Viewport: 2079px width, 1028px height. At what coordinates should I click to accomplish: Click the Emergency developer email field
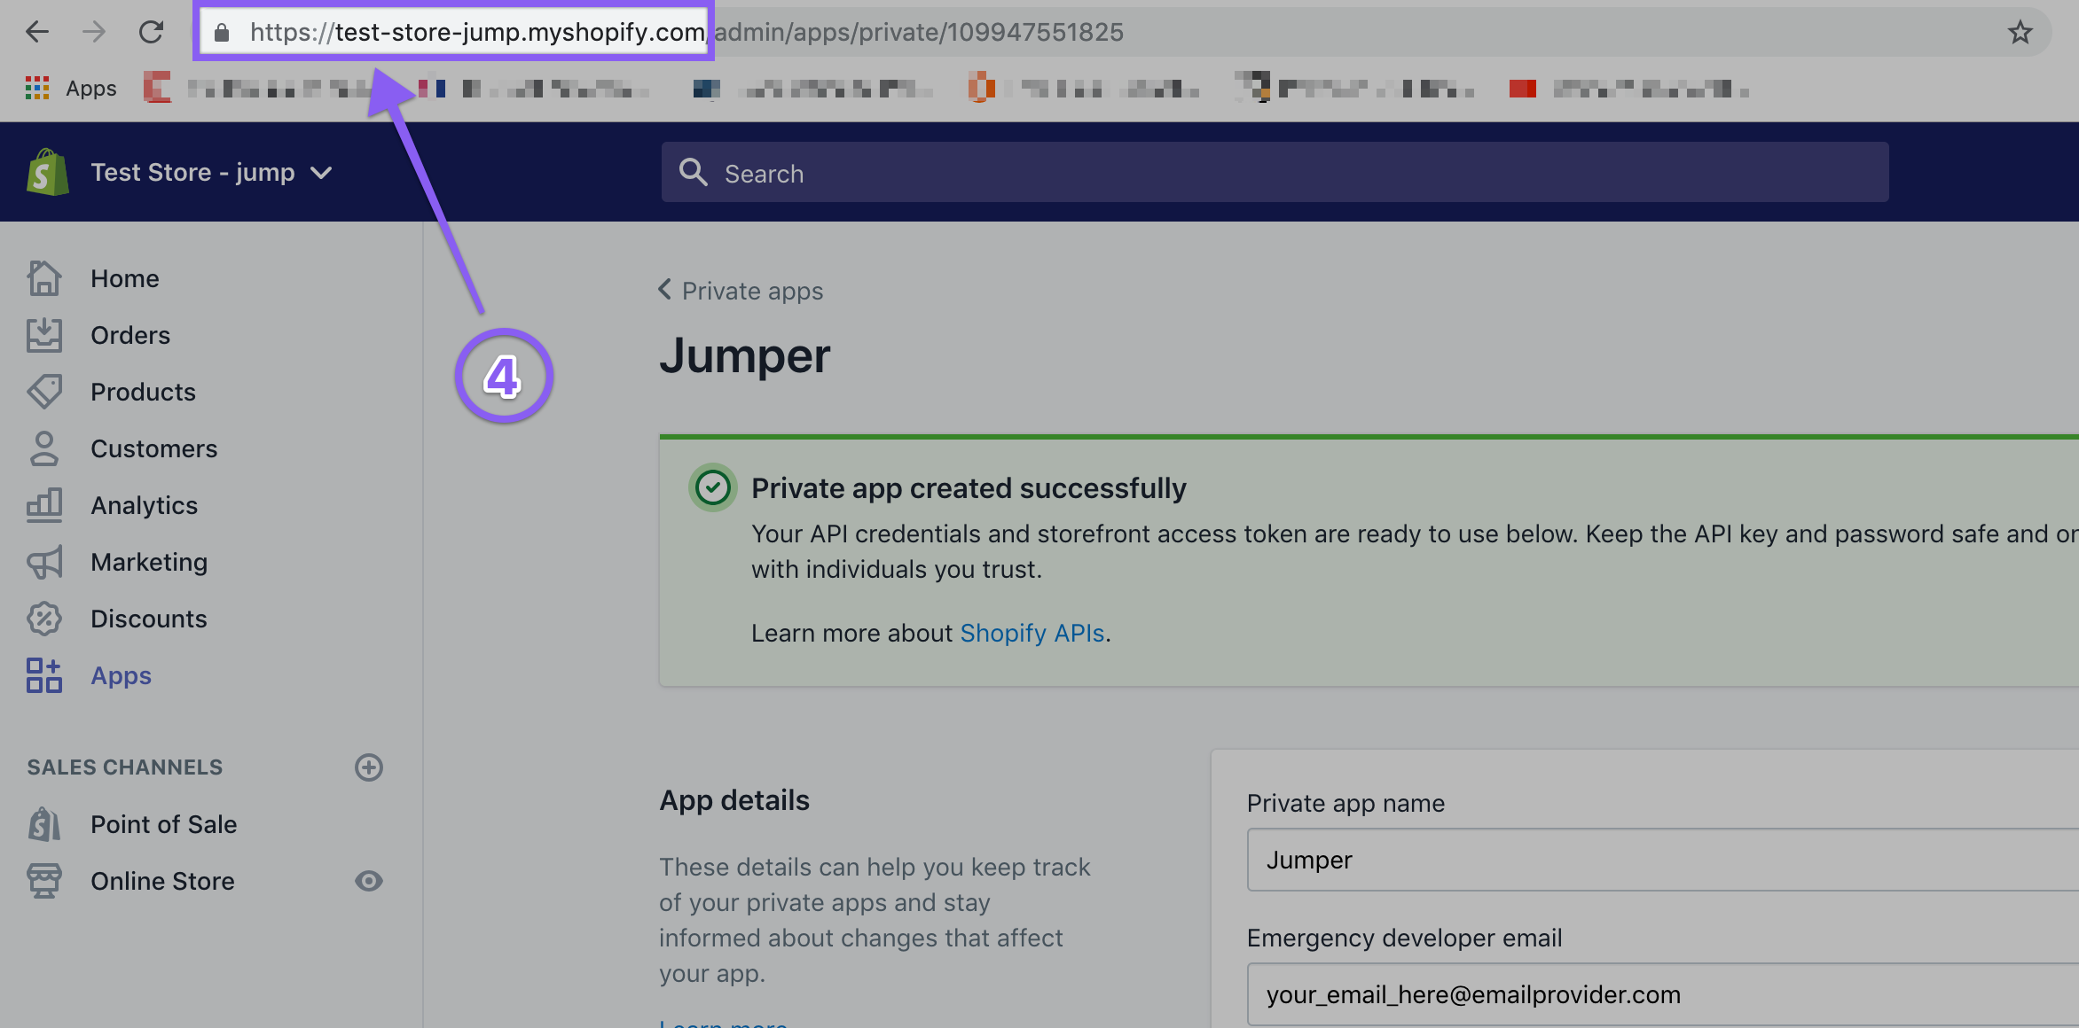[1663, 994]
